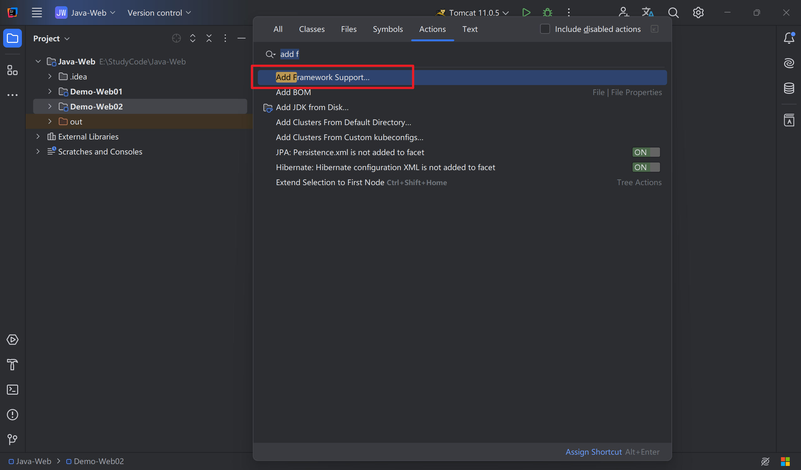Collapse the Java-Web root node
Viewport: 801px width, 470px height.
tap(38, 61)
